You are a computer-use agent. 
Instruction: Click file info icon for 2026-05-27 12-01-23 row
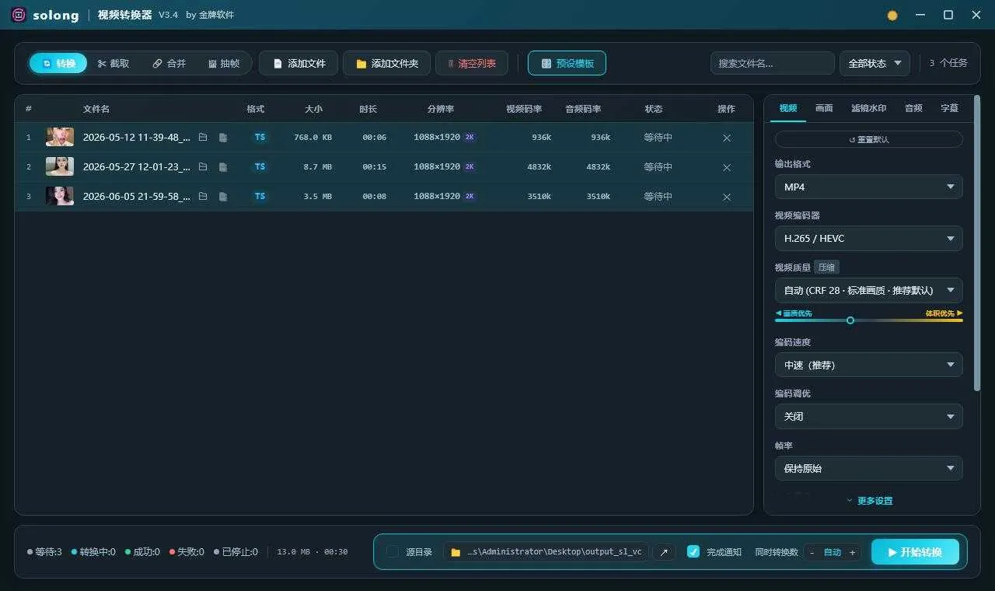(x=223, y=167)
